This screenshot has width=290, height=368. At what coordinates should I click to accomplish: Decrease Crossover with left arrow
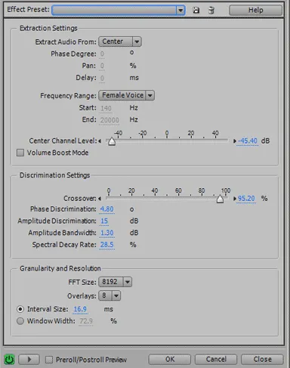coord(100,199)
